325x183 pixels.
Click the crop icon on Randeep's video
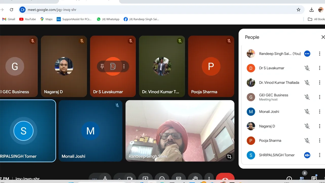(229, 157)
